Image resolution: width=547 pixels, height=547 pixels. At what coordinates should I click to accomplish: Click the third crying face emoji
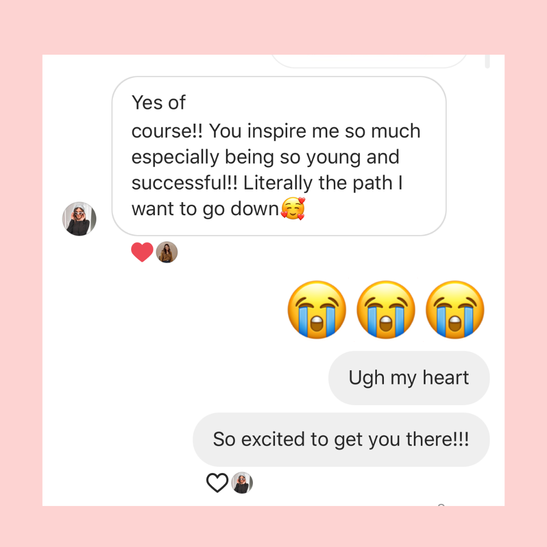(x=455, y=309)
